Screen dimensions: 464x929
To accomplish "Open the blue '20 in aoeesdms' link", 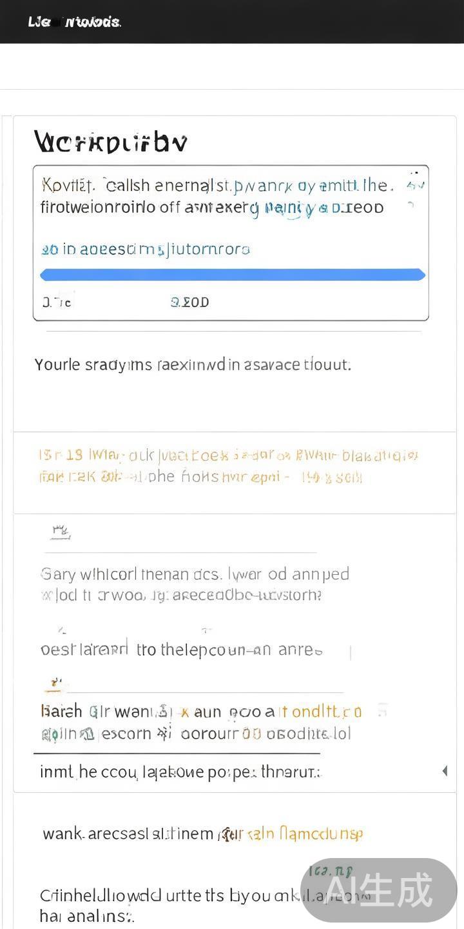I will pyautogui.click(x=146, y=249).
